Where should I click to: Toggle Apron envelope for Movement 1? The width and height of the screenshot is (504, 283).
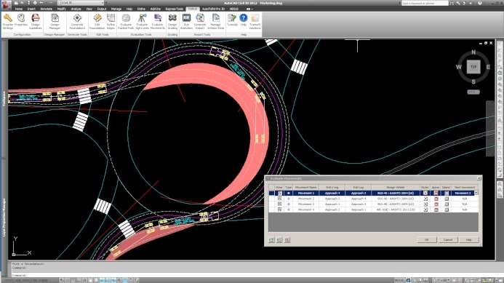[x=436, y=193]
